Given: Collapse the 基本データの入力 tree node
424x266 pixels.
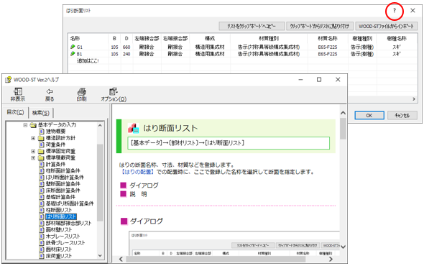Looking at the screenshot, I should [x=25, y=125].
